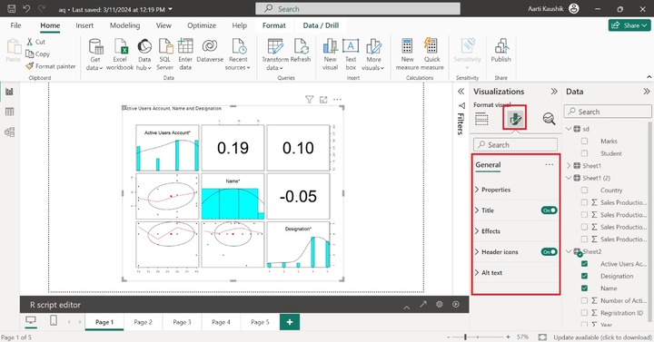Check the Student field
This screenshot has width=654, height=342.
click(584, 153)
